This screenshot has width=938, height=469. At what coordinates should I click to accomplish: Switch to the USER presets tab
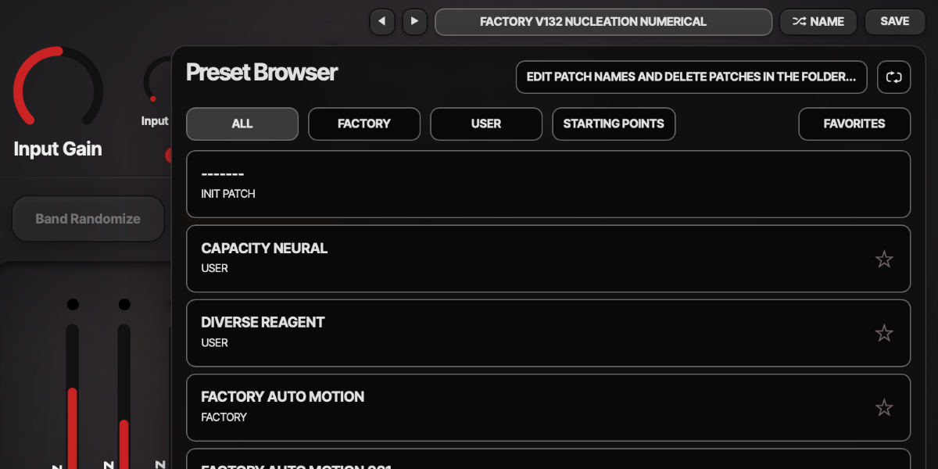pyautogui.click(x=486, y=124)
